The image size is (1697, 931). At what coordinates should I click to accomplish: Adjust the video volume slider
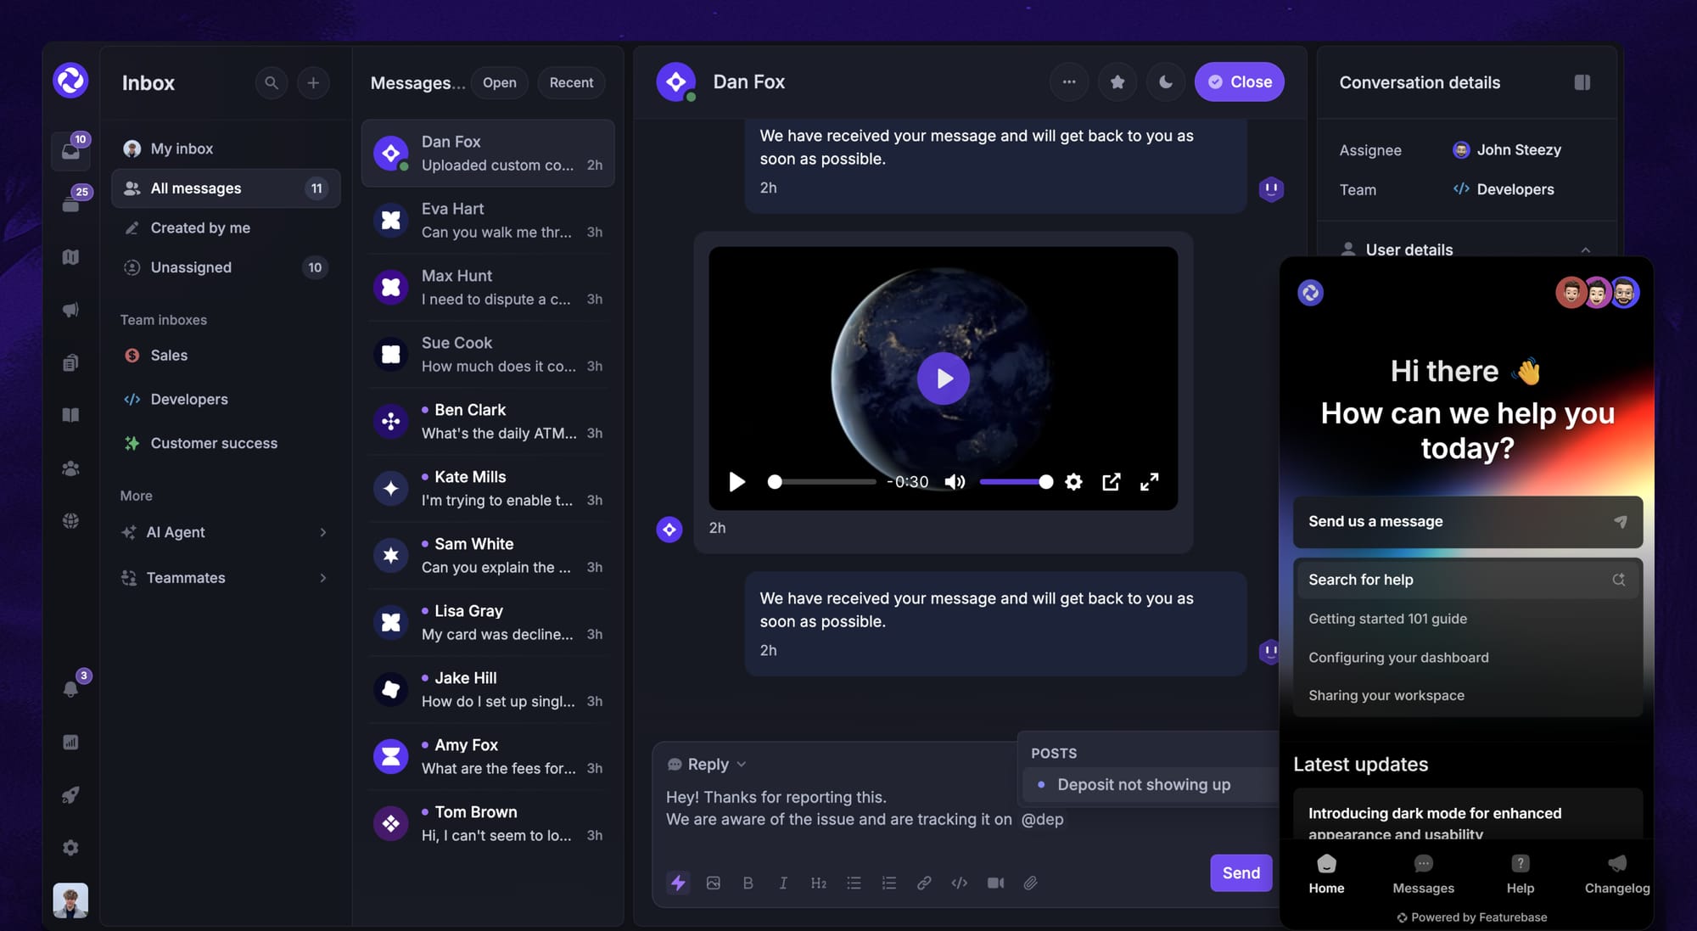(x=1014, y=481)
